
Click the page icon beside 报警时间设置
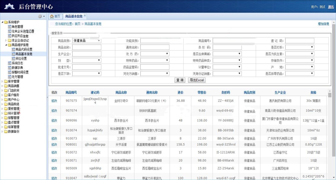click(x=10, y=72)
